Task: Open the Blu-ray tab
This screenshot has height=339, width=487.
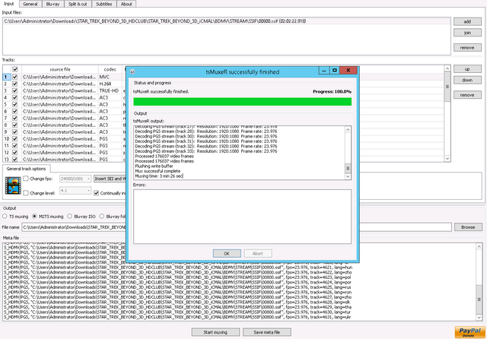Action: pos(53,4)
